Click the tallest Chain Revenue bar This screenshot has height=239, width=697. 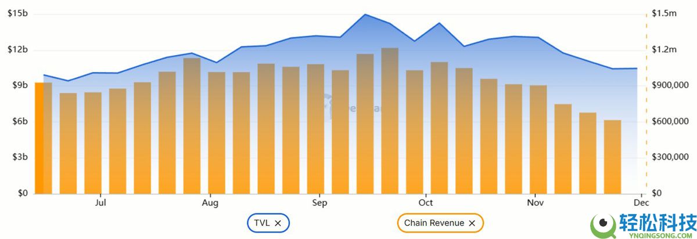[390, 121]
